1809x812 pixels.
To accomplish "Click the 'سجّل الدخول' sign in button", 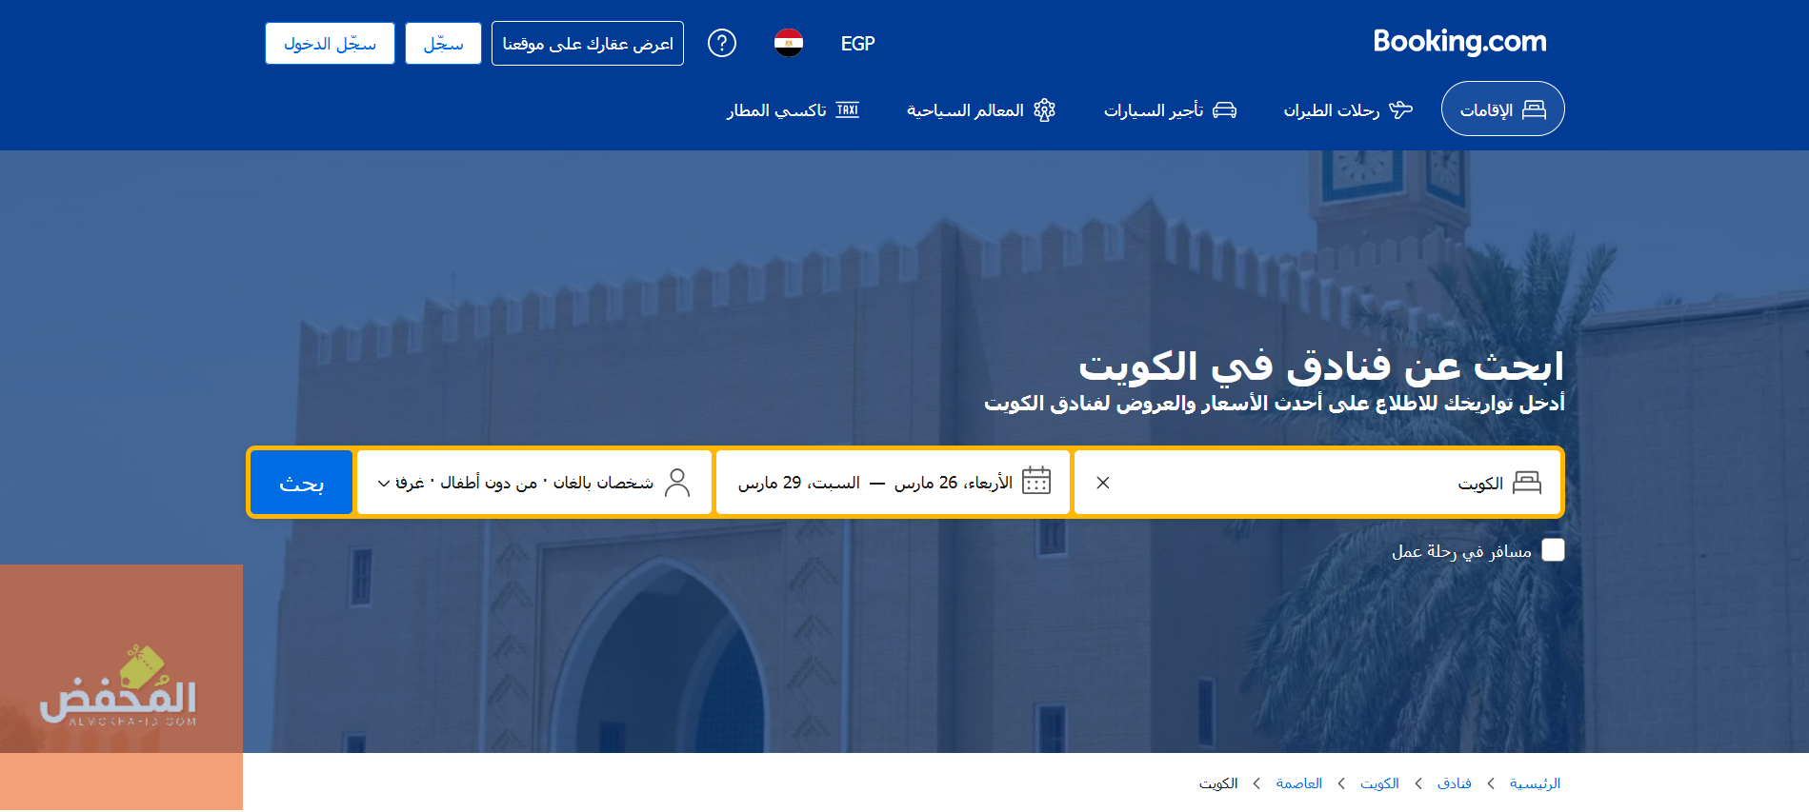I will [330, 44].
